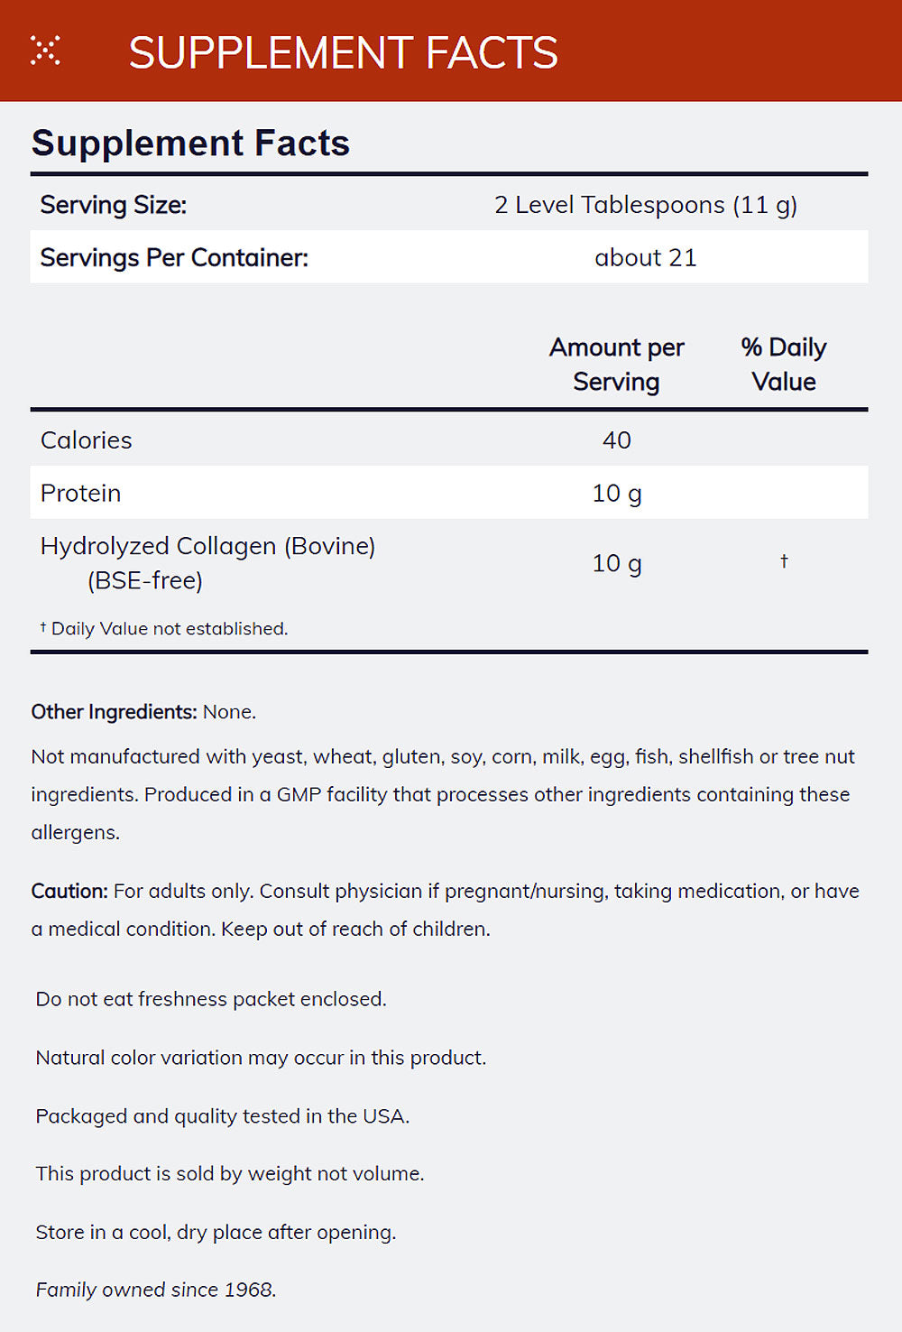This screenshot has width=902, height=1332.
Task: Click the 40 calories value
Action: tap(617, 440)
